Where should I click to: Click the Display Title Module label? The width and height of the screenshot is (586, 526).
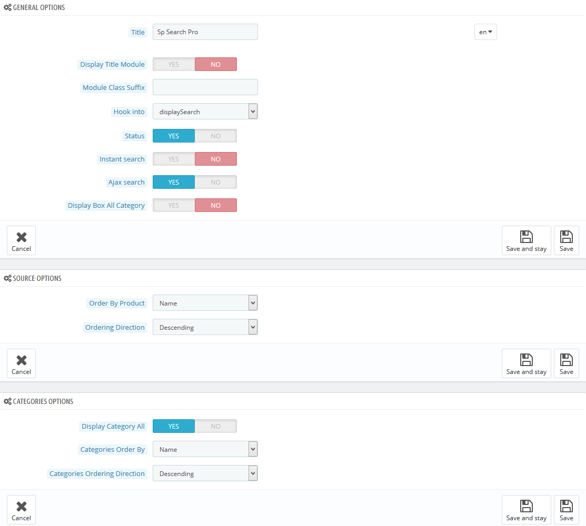click(x=112, y=65)
